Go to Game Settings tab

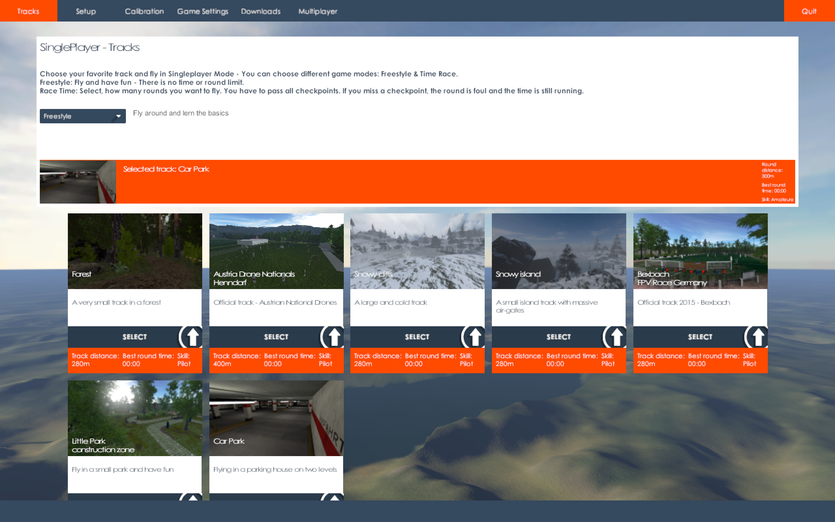[x=203, y=11]
